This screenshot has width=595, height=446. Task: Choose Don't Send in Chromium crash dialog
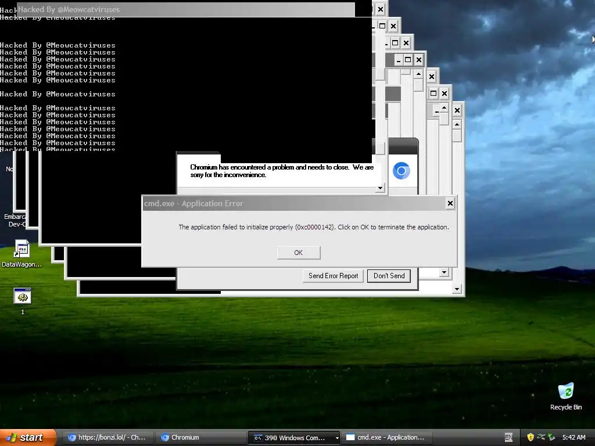(389, 276)
